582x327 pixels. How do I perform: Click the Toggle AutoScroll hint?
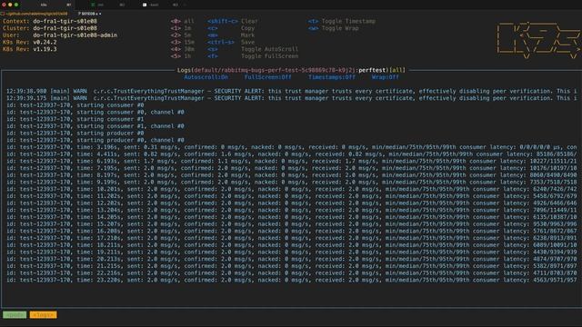click(269, 49)
